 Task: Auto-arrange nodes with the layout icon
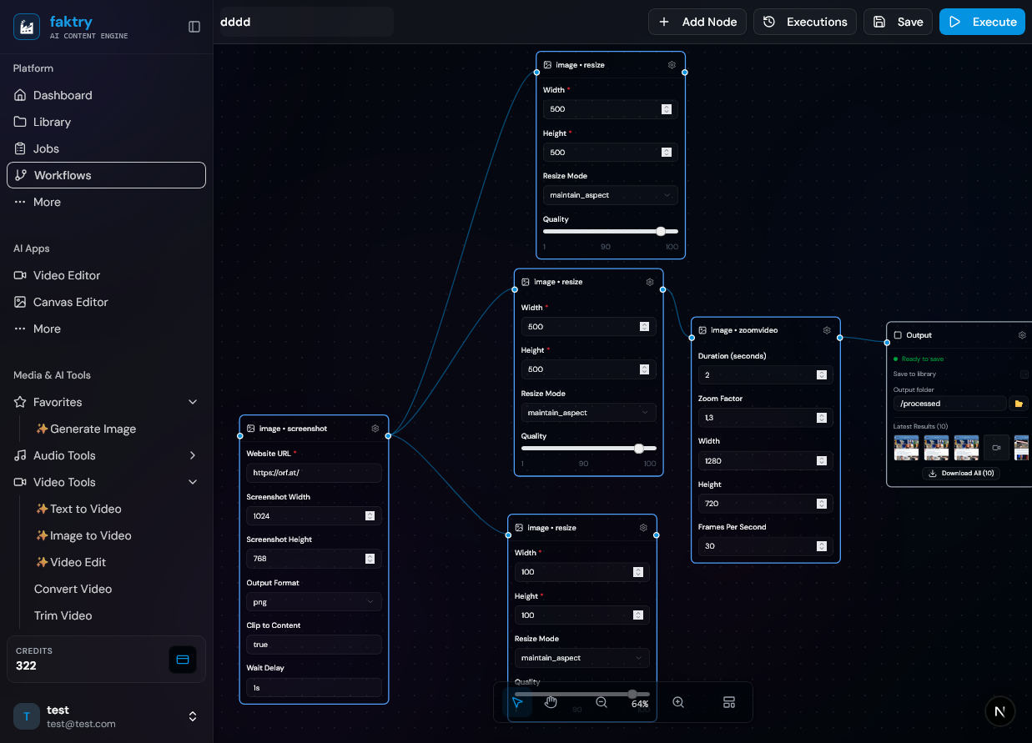pyautogui.click(x=729, y=703)
